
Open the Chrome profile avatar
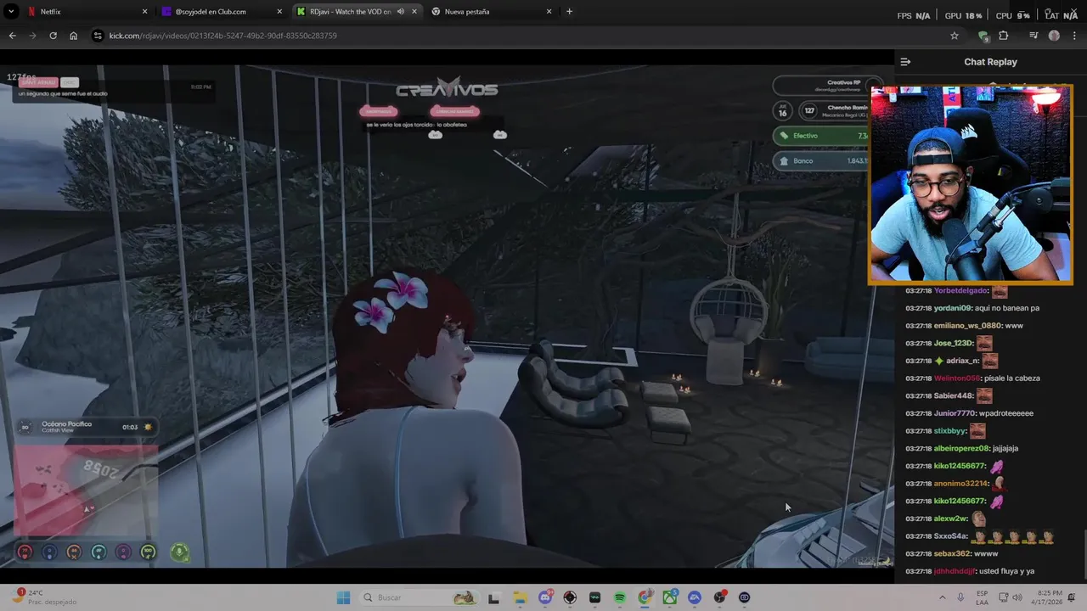(x=1054, y=36)
